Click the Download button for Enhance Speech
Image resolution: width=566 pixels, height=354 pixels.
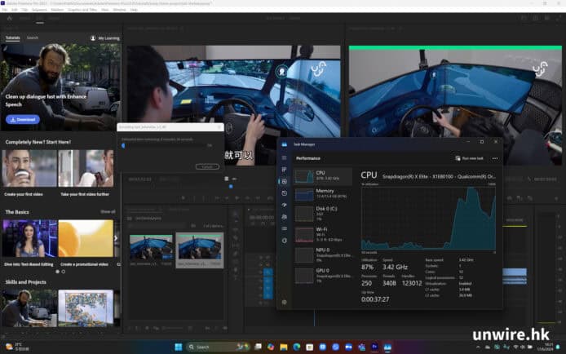(x=22, y=119)
